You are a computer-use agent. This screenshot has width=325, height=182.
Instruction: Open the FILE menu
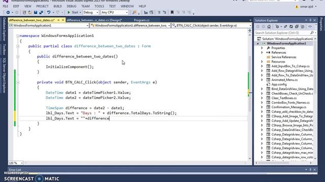click(6, 6)
